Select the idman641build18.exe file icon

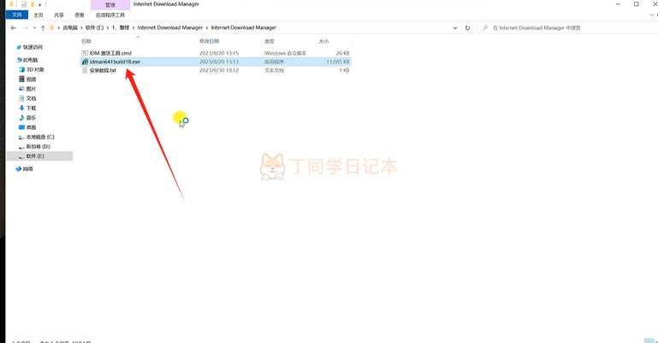[x=86, y=62]
